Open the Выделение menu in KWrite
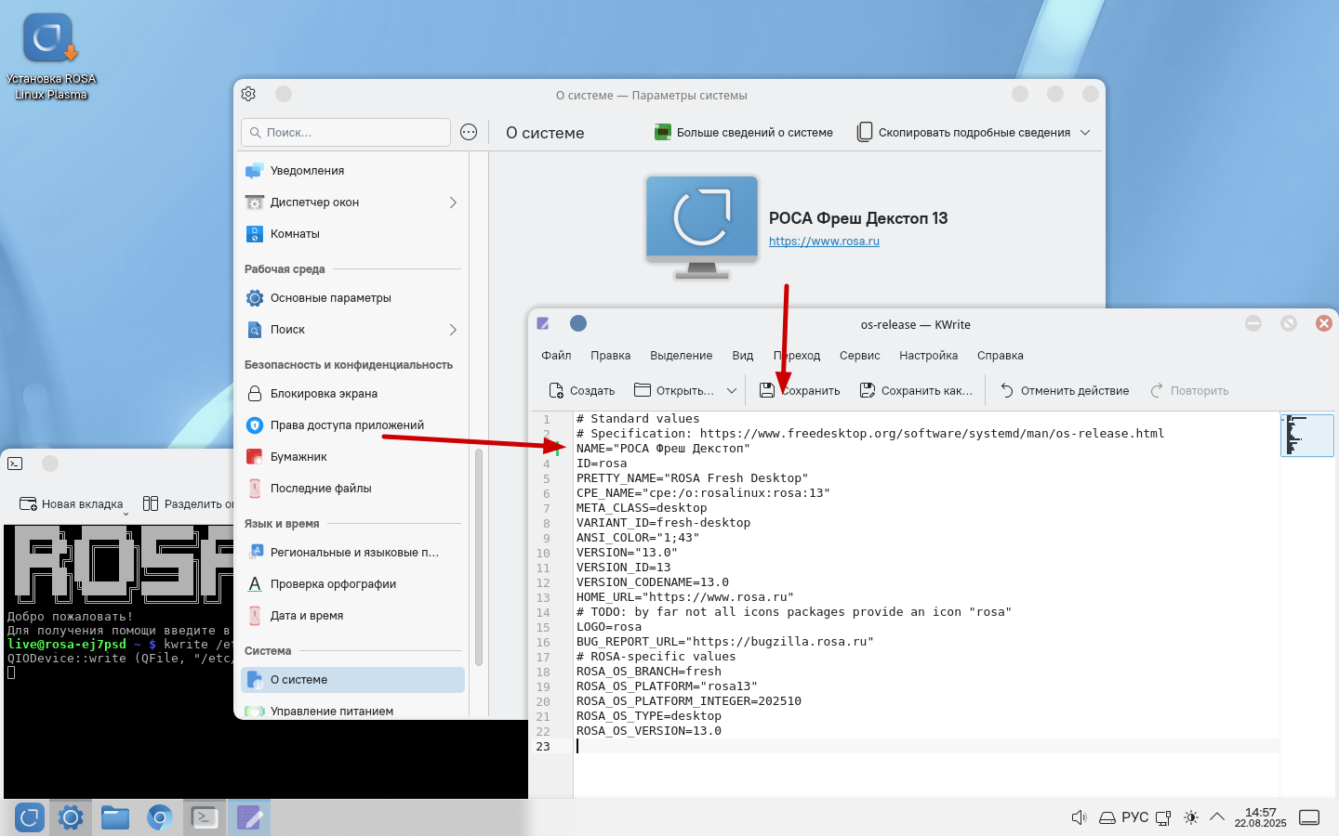Image resolution: width=1339 pixels, height=836 pixels. click(682, 356)
